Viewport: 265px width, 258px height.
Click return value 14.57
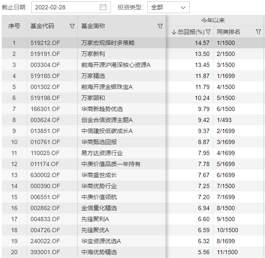(202, 43)
